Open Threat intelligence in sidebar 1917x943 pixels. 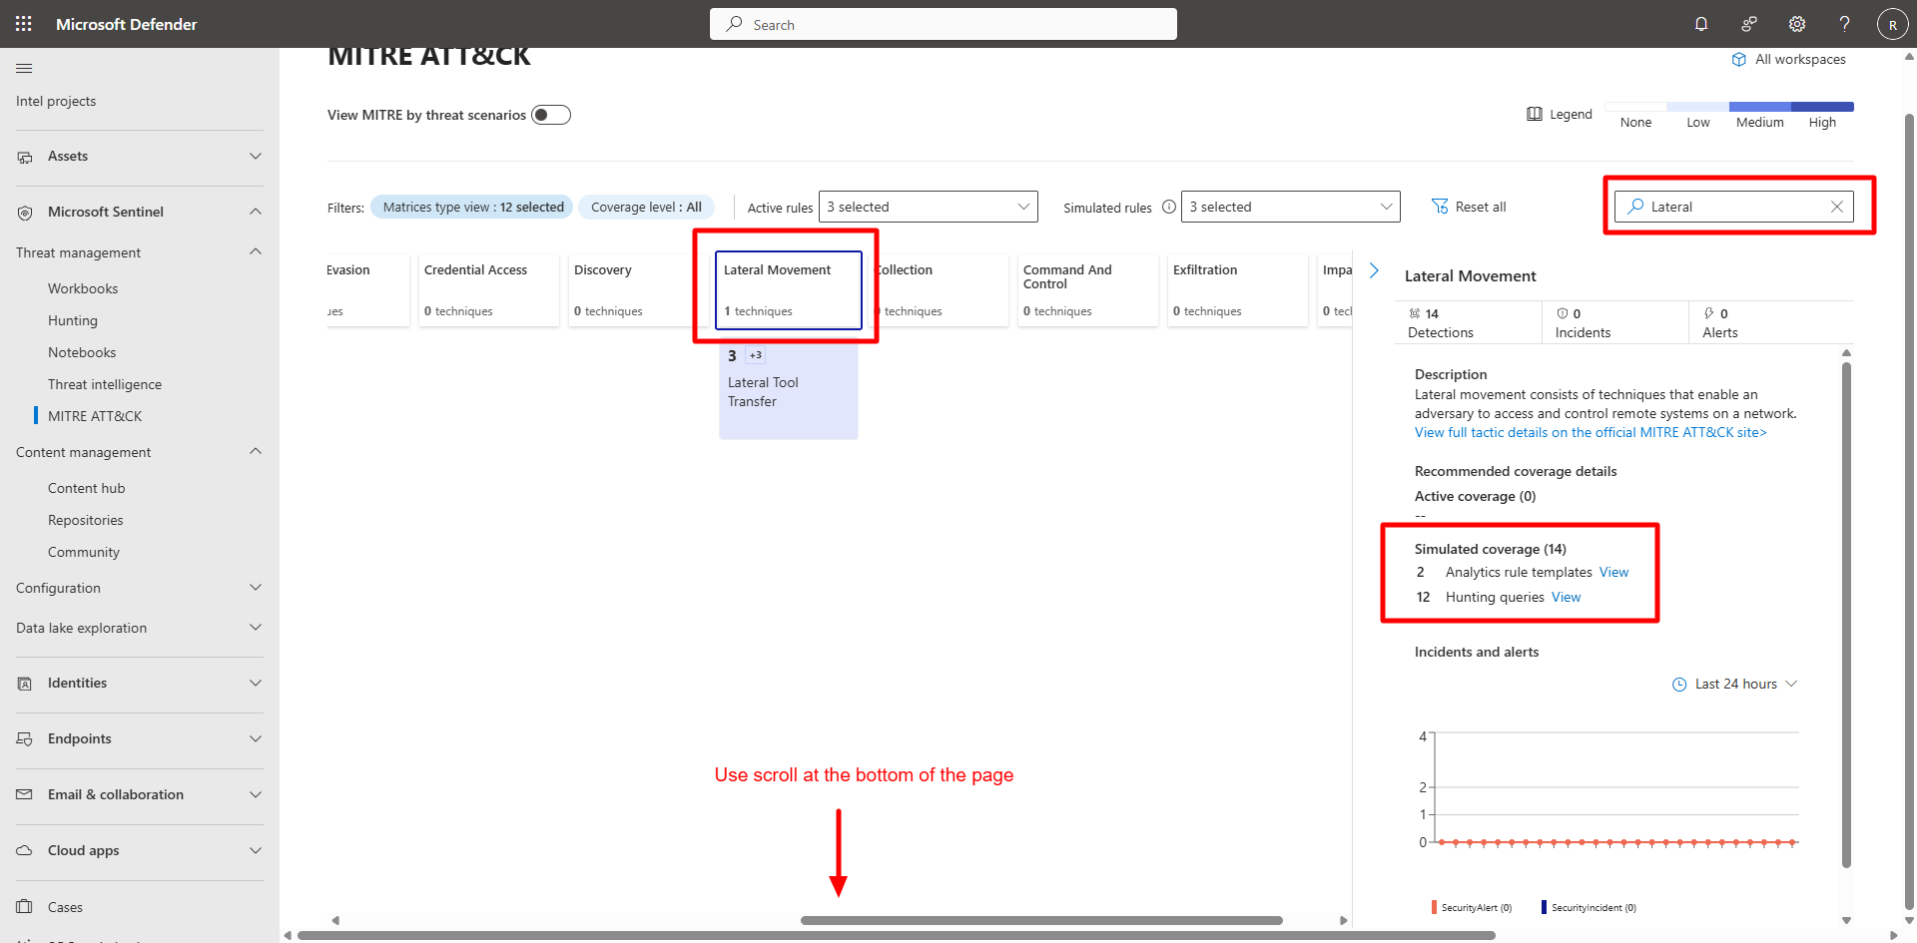coord(105,384)
